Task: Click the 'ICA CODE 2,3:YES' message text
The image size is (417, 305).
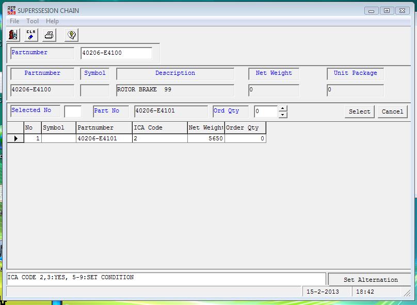Action: pos(71,277)
